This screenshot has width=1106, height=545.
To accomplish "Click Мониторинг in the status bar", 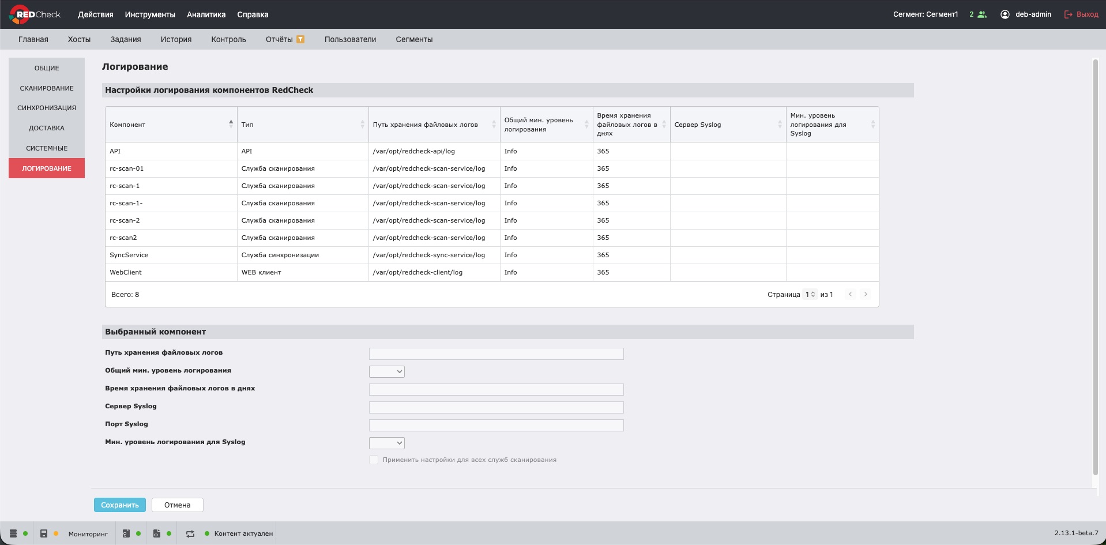I will [88, 534].
